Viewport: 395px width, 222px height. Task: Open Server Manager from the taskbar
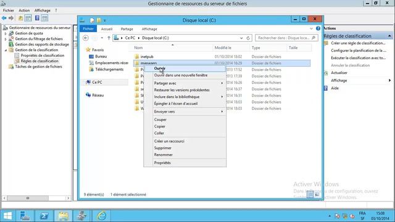pos(25,216)
